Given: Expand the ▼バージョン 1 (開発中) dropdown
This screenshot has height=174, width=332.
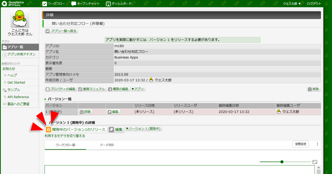Looking at the screenshot, I should 144,129.
